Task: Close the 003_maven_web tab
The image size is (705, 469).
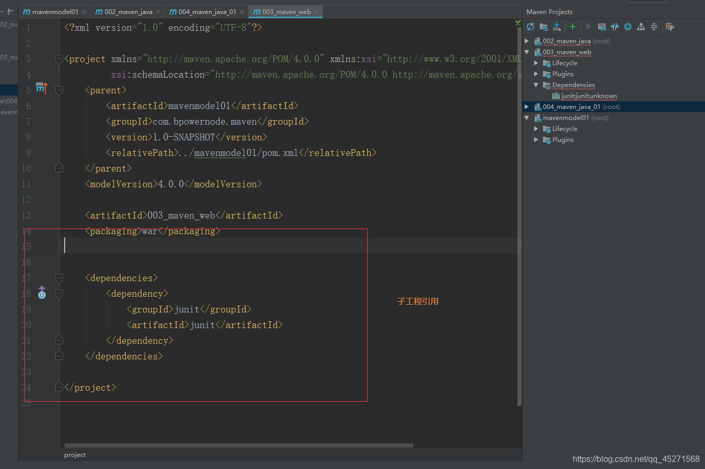Action: tap(316, 11)
